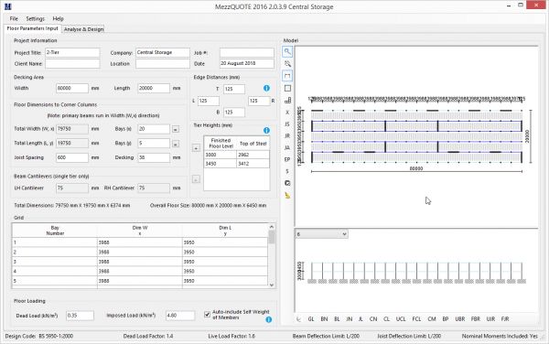This screenshot has height=344, width=549.
Task: Toggle the BP label display
Action: coord(446,319)
